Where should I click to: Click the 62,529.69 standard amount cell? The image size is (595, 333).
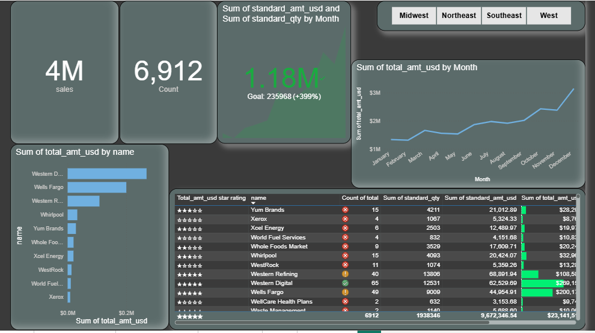503,283
